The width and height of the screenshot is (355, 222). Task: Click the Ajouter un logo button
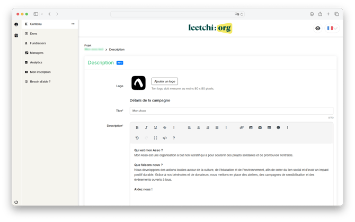coord(165,81)
